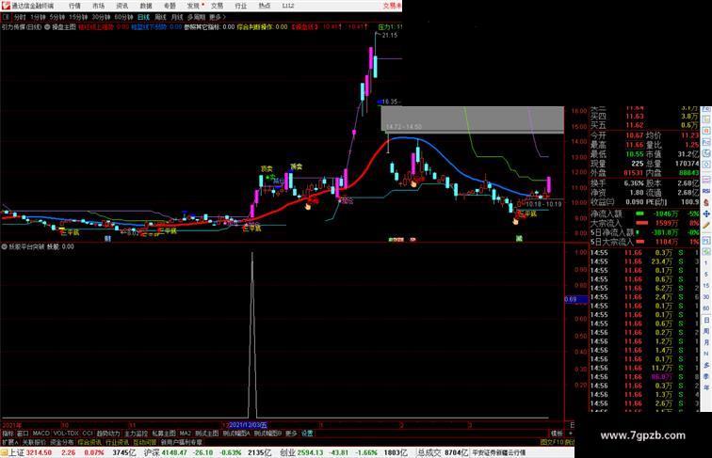
Task: Click the red dollar-sign icon in right sidebar
Action: point(706,202)
